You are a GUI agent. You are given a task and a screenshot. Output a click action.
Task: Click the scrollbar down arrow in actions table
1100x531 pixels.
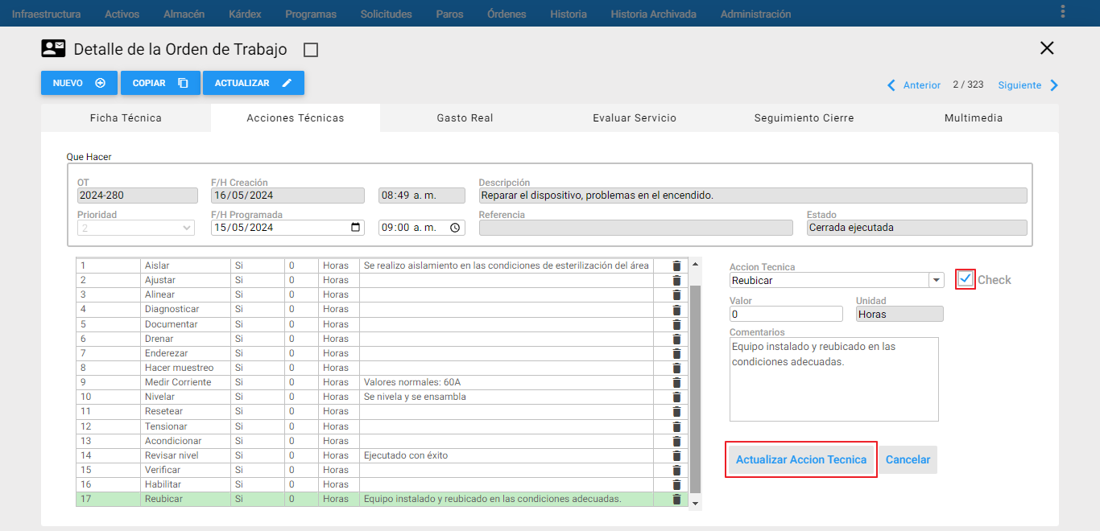(696, 502)
